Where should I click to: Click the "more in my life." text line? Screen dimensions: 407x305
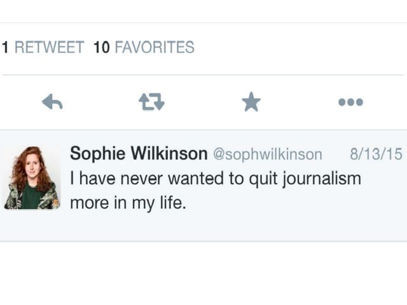pyautogui.click(x=127, y=205)
